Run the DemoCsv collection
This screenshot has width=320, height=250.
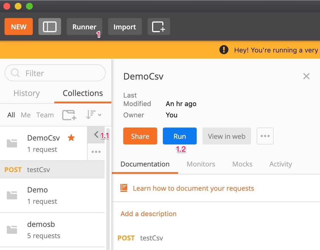(180, 136)
